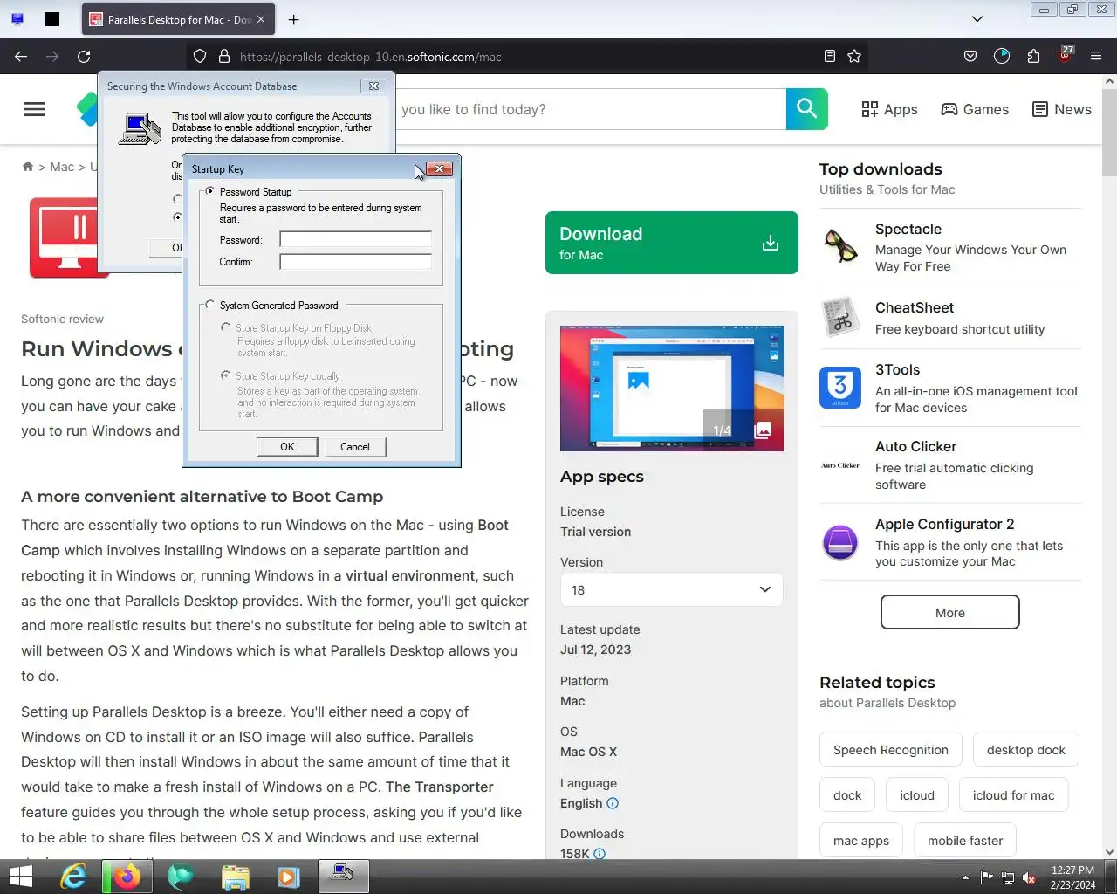Open the Apps menu

pyautogui.click(x=889, y=109)
